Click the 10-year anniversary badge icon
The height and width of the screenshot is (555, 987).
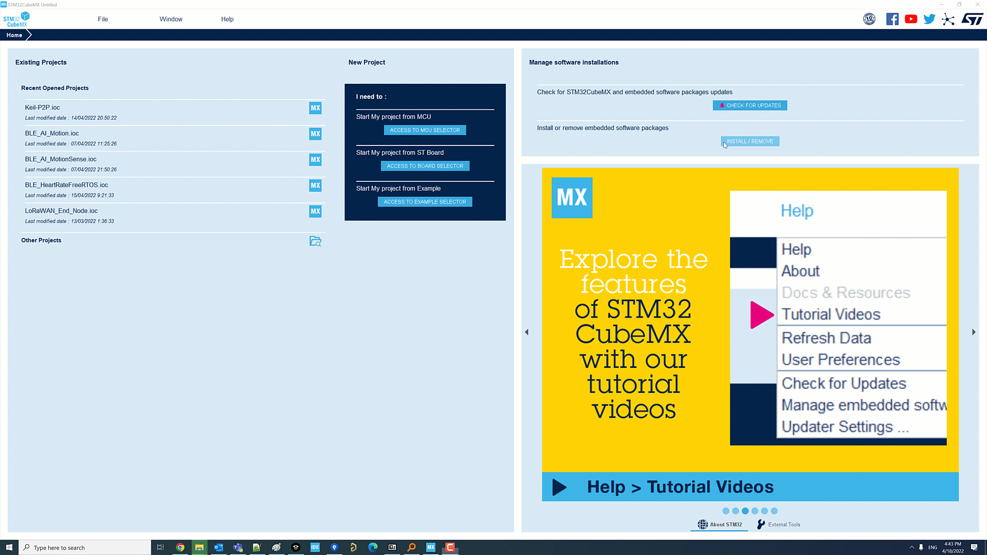[869, 20]
